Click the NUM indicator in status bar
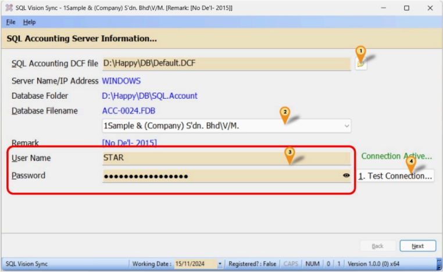Image resolution: width=443 pixels, height=272 pixels. tap(312, 264)
